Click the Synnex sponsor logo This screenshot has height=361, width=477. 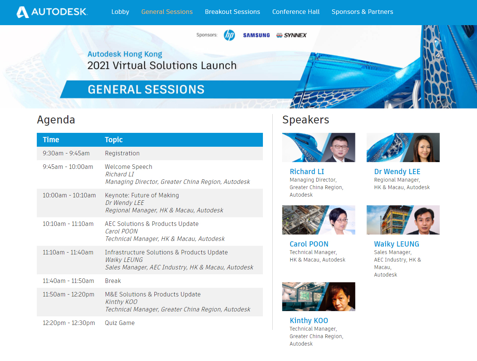pos(291,35)
